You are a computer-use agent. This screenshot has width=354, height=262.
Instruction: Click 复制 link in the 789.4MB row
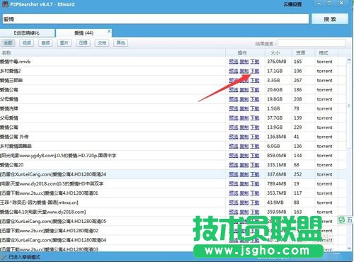[244, 183]
